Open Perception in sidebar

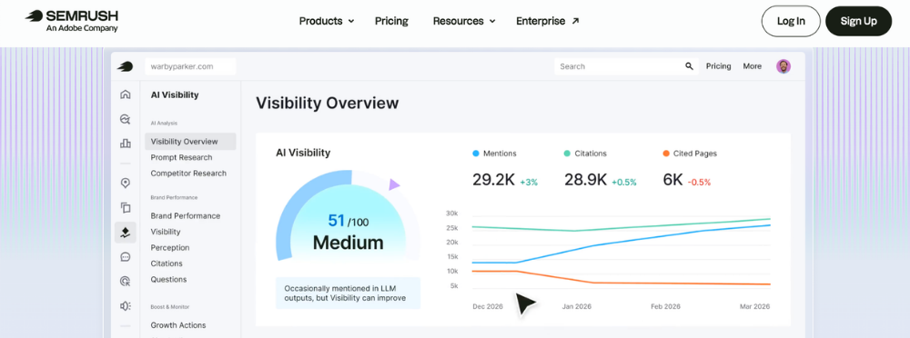point(170,247)
